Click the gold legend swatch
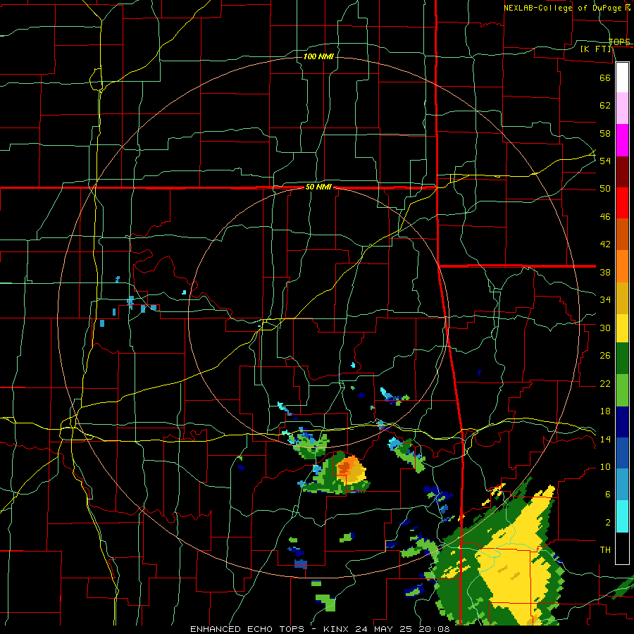This screenshot has width=634, height=634. pyautogui.click(x=622, y=297)
